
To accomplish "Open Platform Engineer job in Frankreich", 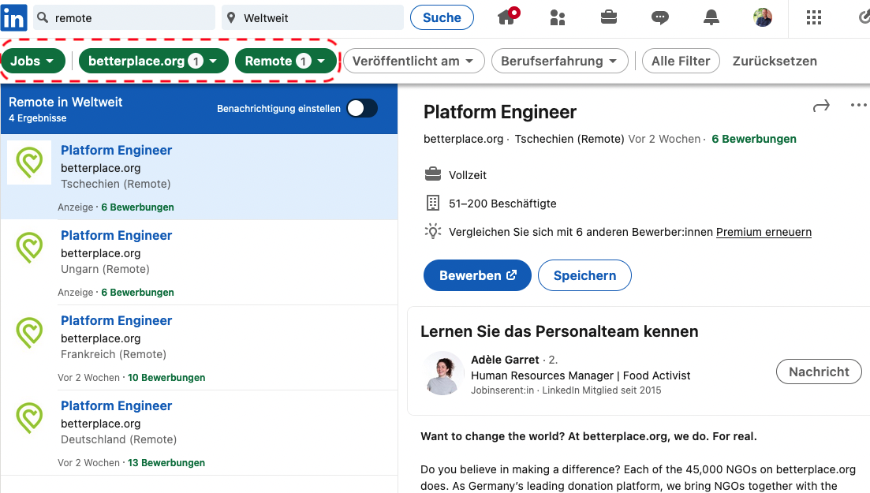I will [117, 321].
